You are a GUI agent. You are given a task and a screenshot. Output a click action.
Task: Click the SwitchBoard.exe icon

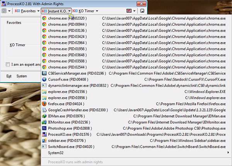pos(44,147)
